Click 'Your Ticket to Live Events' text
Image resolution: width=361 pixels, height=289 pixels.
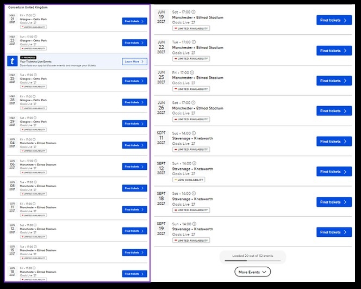click(x=36, y=62)
